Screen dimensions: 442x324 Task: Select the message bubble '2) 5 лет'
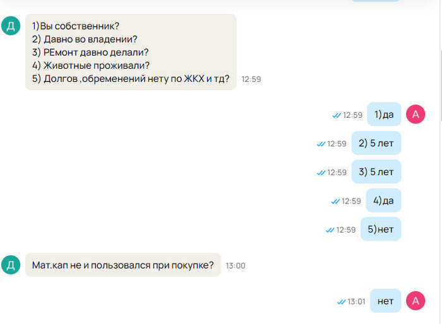pyautogui.click(x=376, y=142)
